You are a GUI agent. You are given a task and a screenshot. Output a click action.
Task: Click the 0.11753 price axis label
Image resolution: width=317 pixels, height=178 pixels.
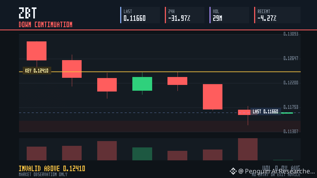(291, 107)
